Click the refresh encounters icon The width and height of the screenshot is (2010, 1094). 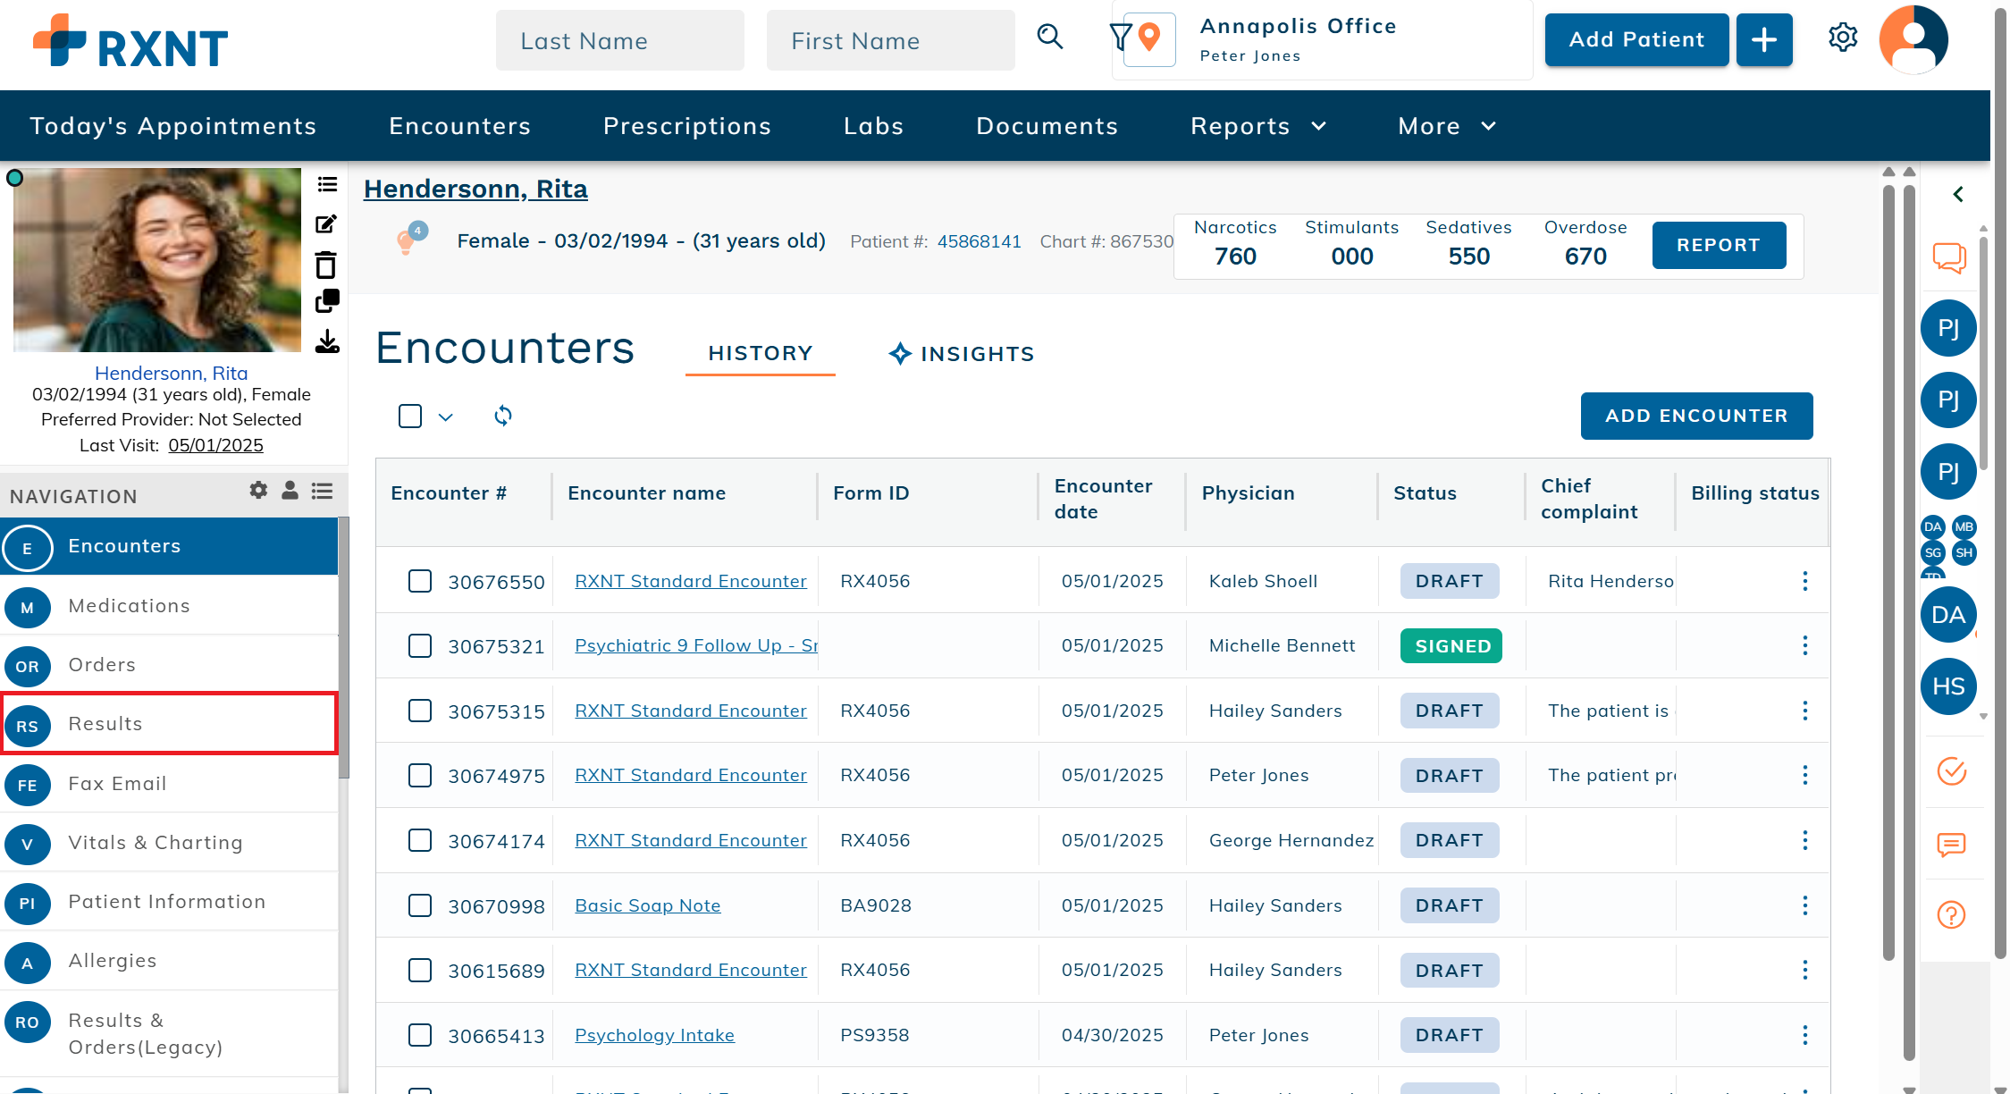(503, 416)
